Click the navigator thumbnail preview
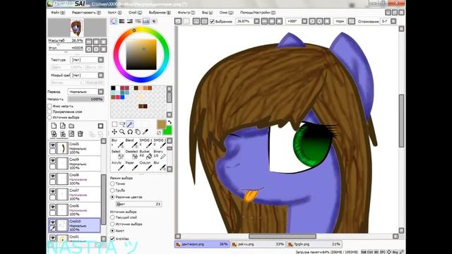This screenshot has height=254, width=452. click(x=77, y=28)
